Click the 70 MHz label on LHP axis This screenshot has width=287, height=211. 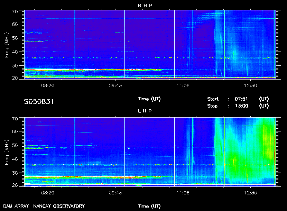(15, 119)
